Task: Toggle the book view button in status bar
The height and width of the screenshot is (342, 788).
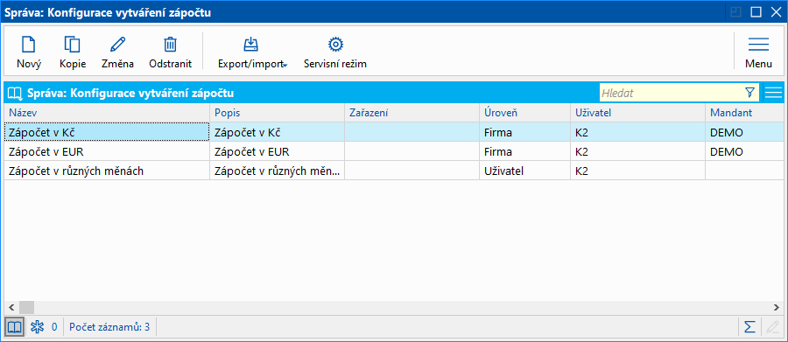Action: click(x=14, y=328)
